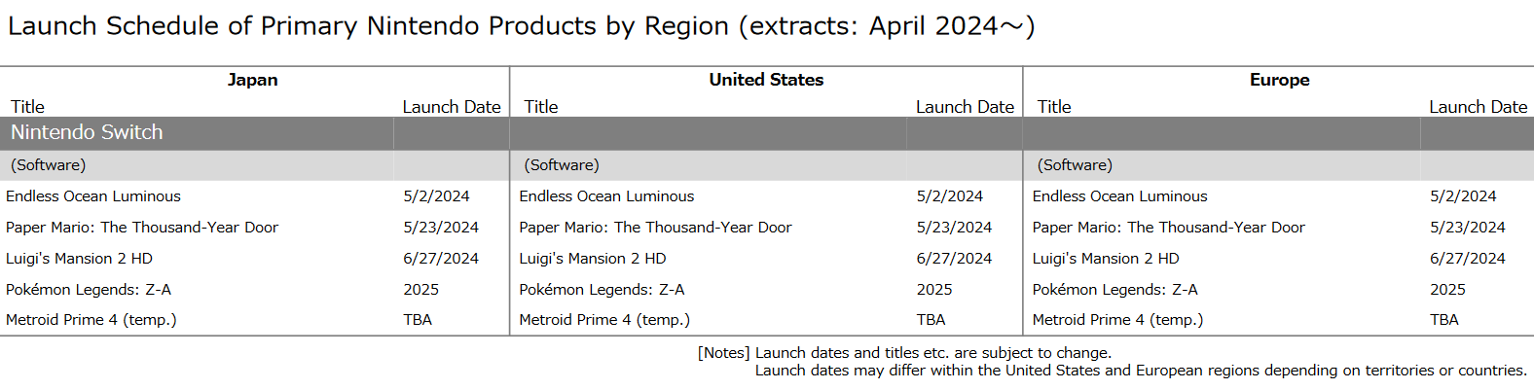Click the Launch Date header under Japan

452,107
